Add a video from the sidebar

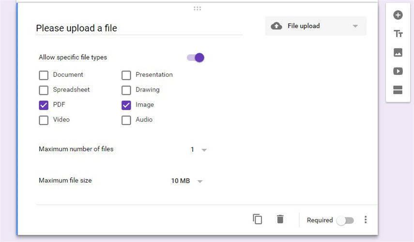[x=398, y=71]
